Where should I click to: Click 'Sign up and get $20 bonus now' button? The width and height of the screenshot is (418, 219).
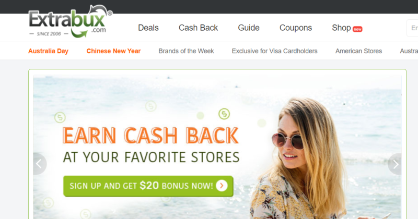coord(148,186)
